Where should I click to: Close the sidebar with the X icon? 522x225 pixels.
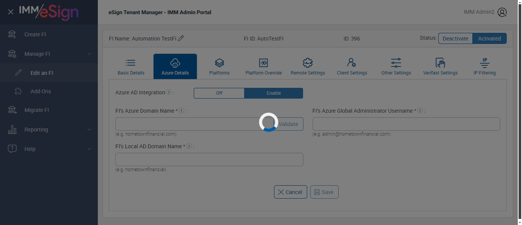[11, 12]
